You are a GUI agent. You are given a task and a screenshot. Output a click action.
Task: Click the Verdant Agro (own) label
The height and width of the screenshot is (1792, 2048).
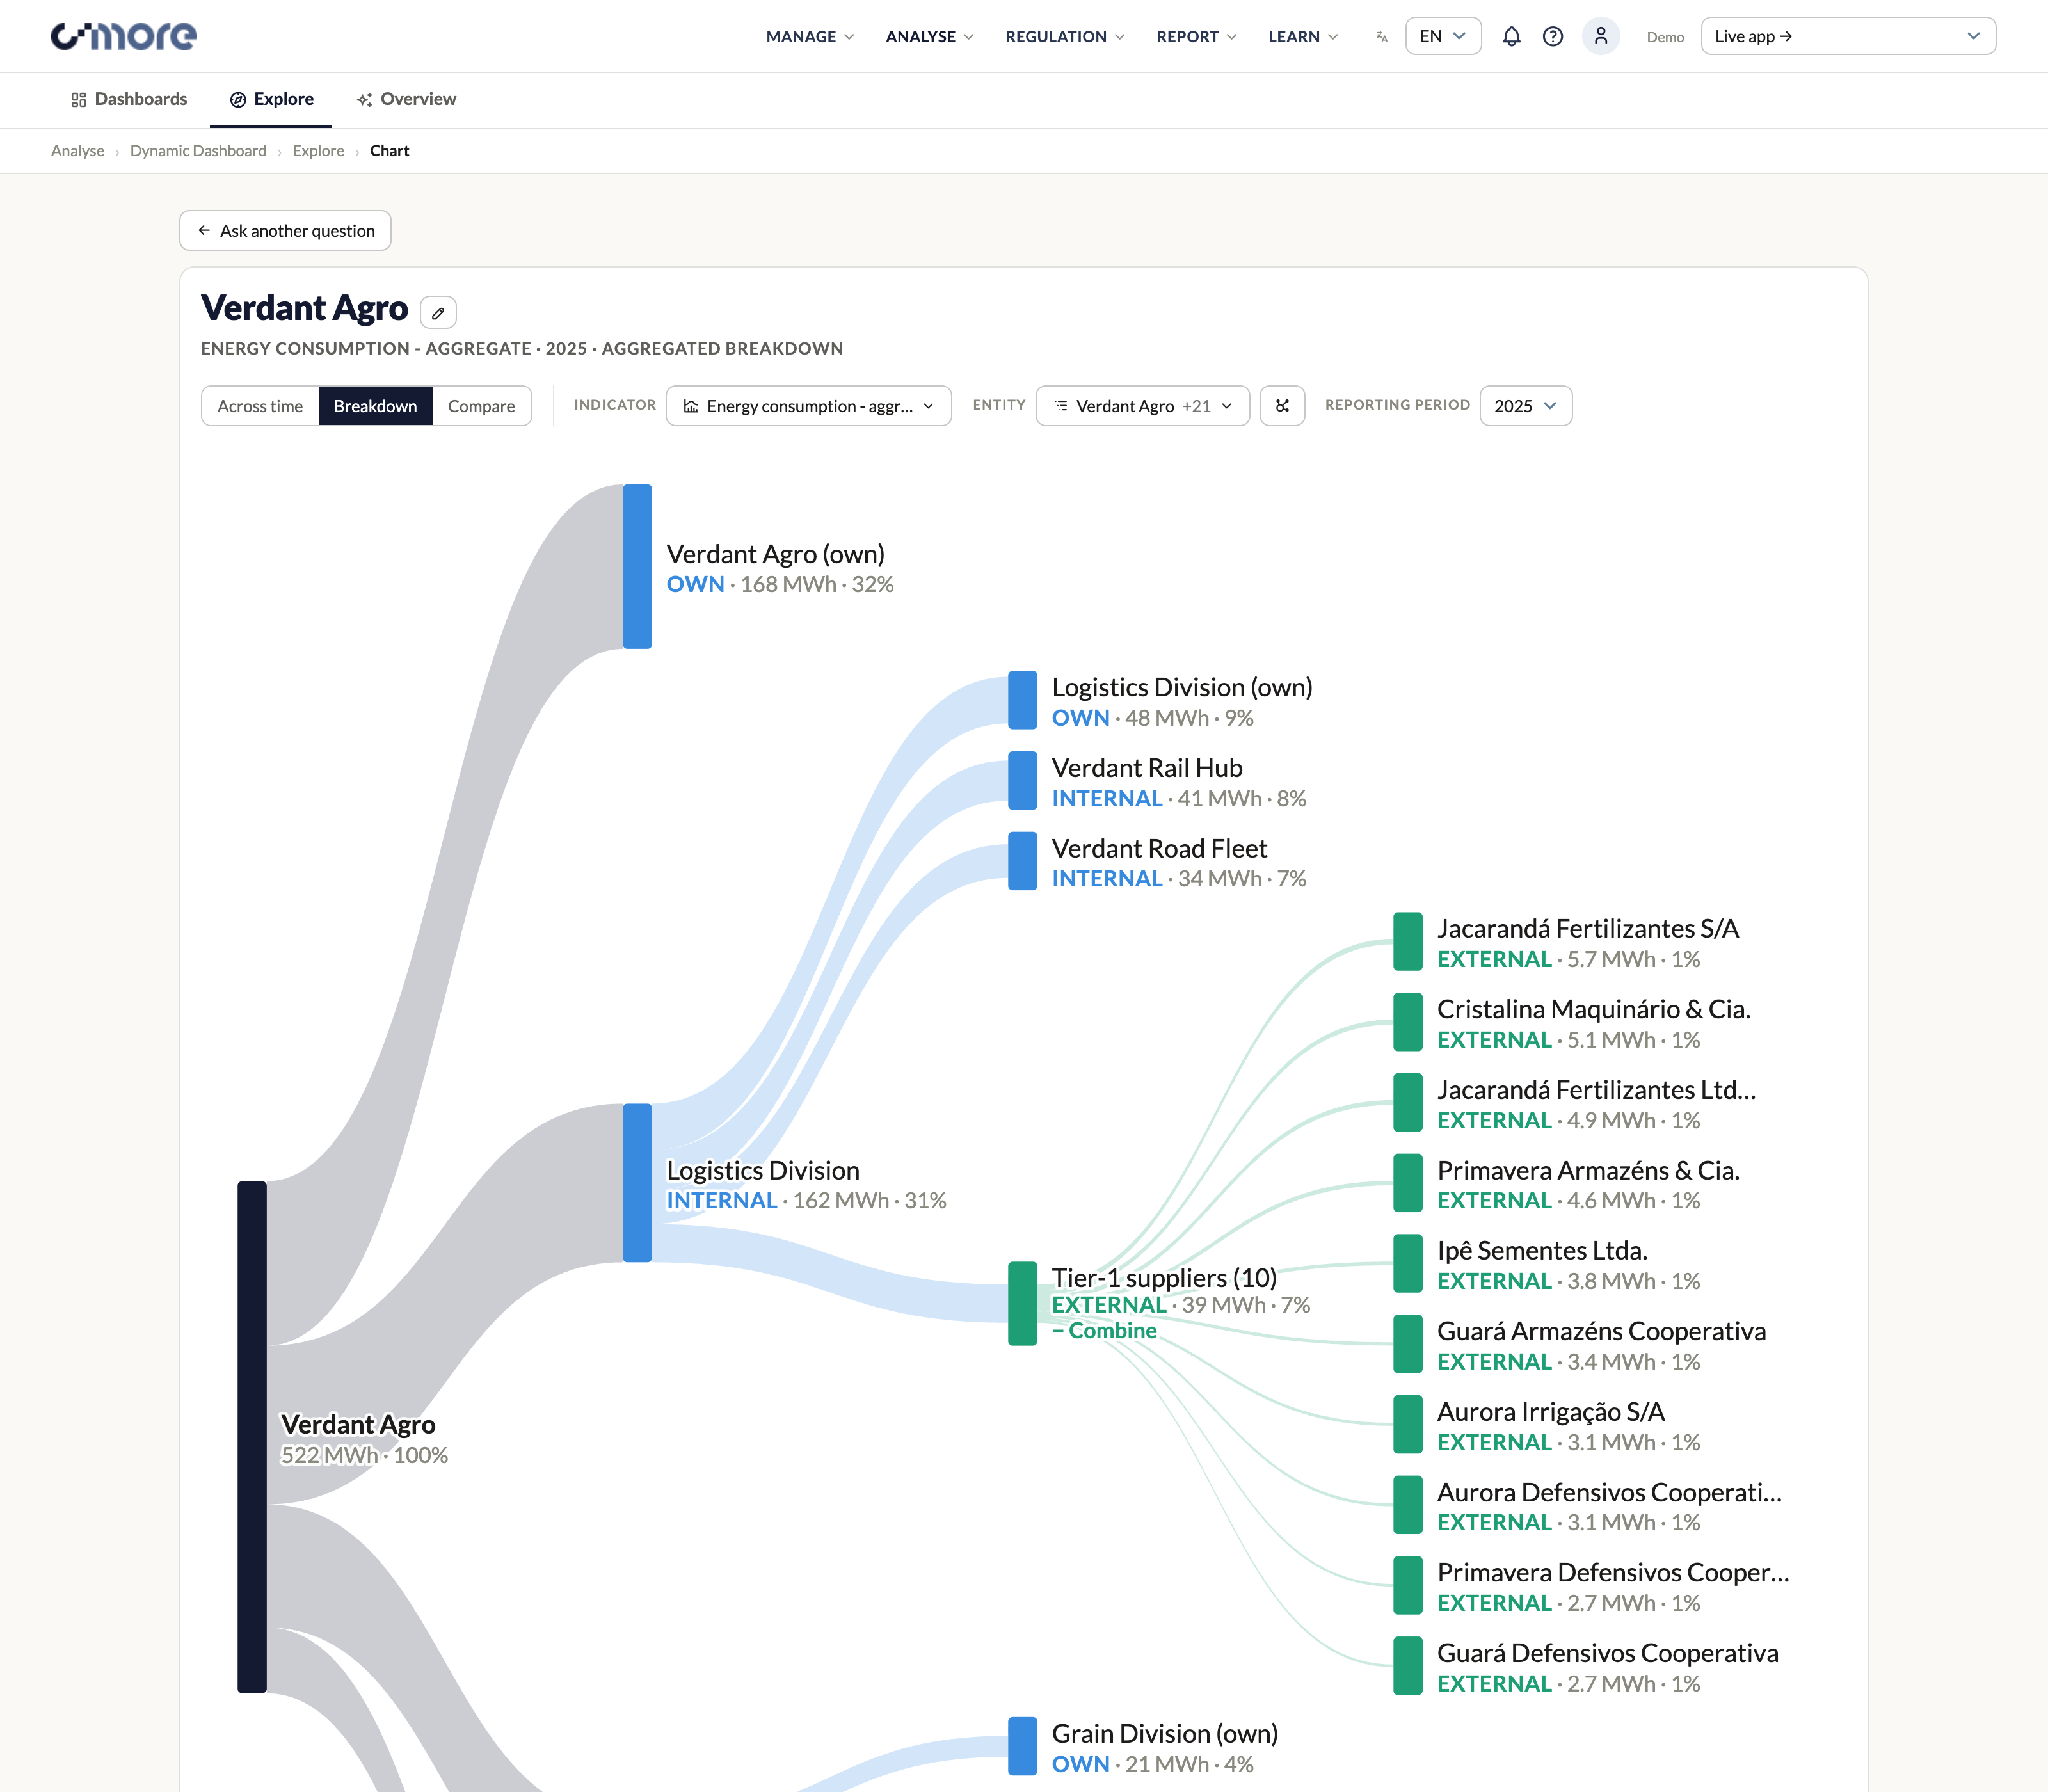(776, 554)
